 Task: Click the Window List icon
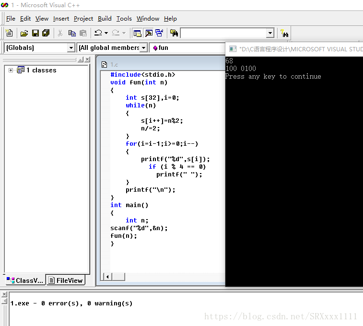pyautogui.click(x=159, y=33)
